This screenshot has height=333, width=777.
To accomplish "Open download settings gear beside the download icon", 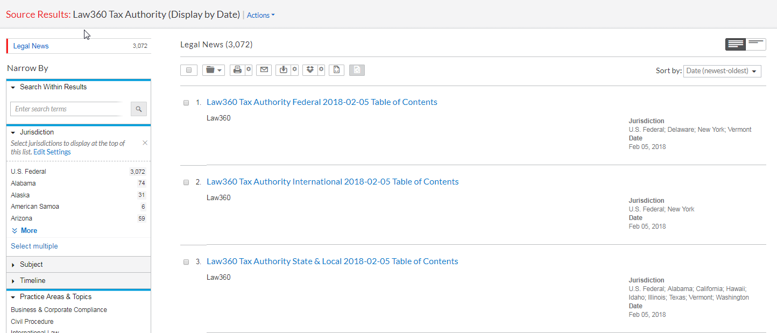I will pyautogui.click(x=294, y=70).
